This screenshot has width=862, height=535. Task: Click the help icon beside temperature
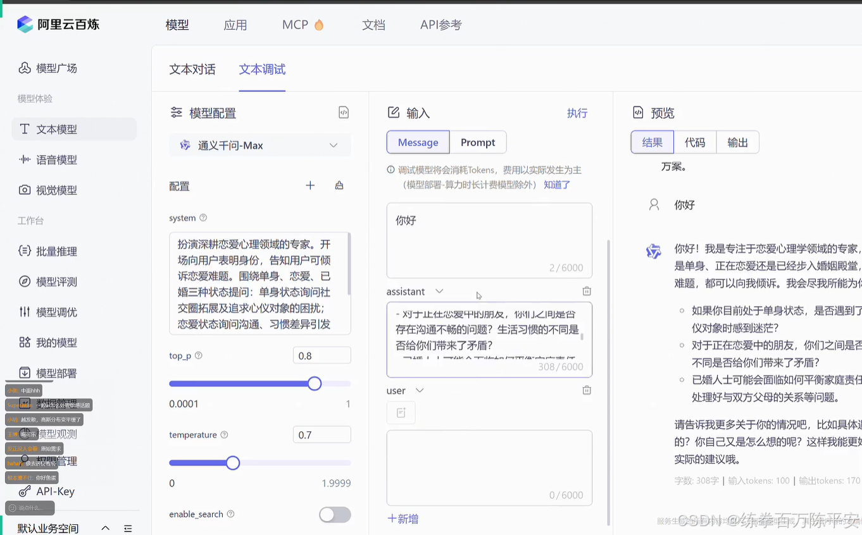coord(224,435)
